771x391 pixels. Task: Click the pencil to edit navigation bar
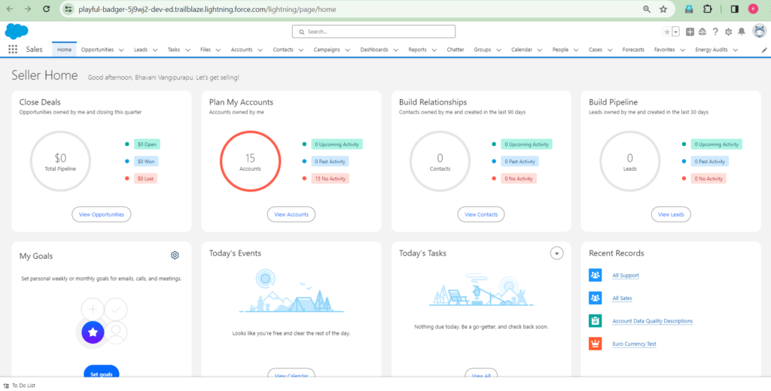point(764,50)
